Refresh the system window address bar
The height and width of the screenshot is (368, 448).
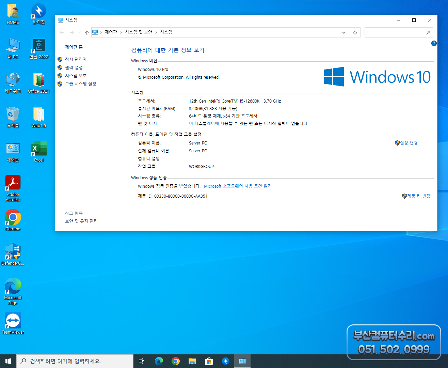355,32
